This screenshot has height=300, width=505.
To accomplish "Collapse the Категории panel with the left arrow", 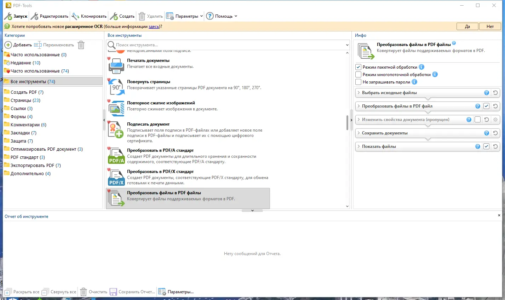I will pyautogui.click(x=104, y=120).
